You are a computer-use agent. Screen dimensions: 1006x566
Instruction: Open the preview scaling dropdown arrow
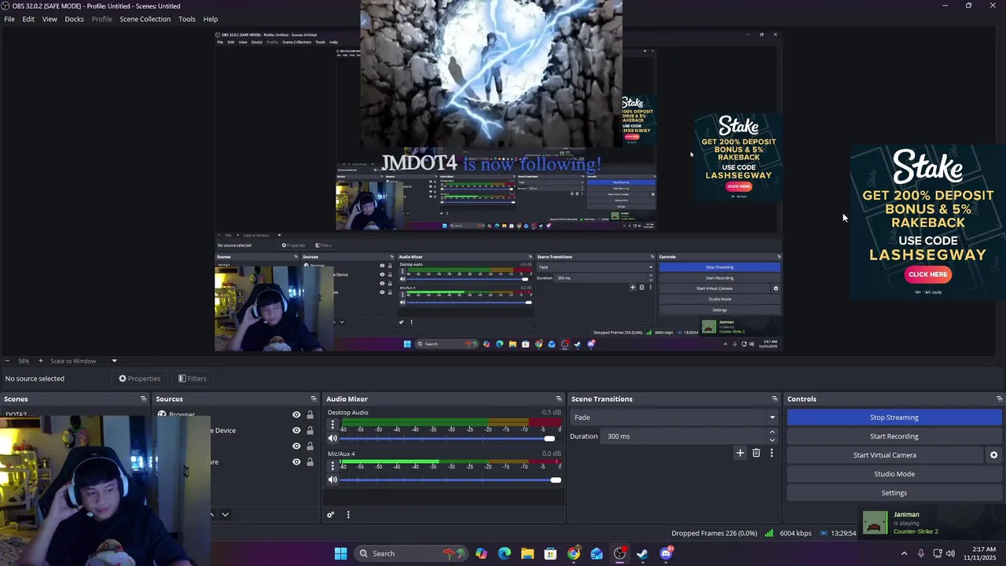pos(114,361)
